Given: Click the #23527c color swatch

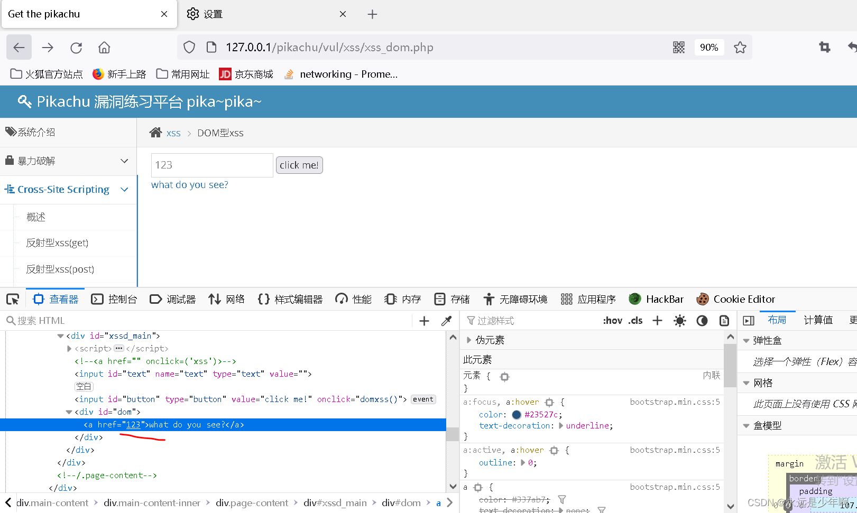Looking at the screenshot, I should coord(517,415).
